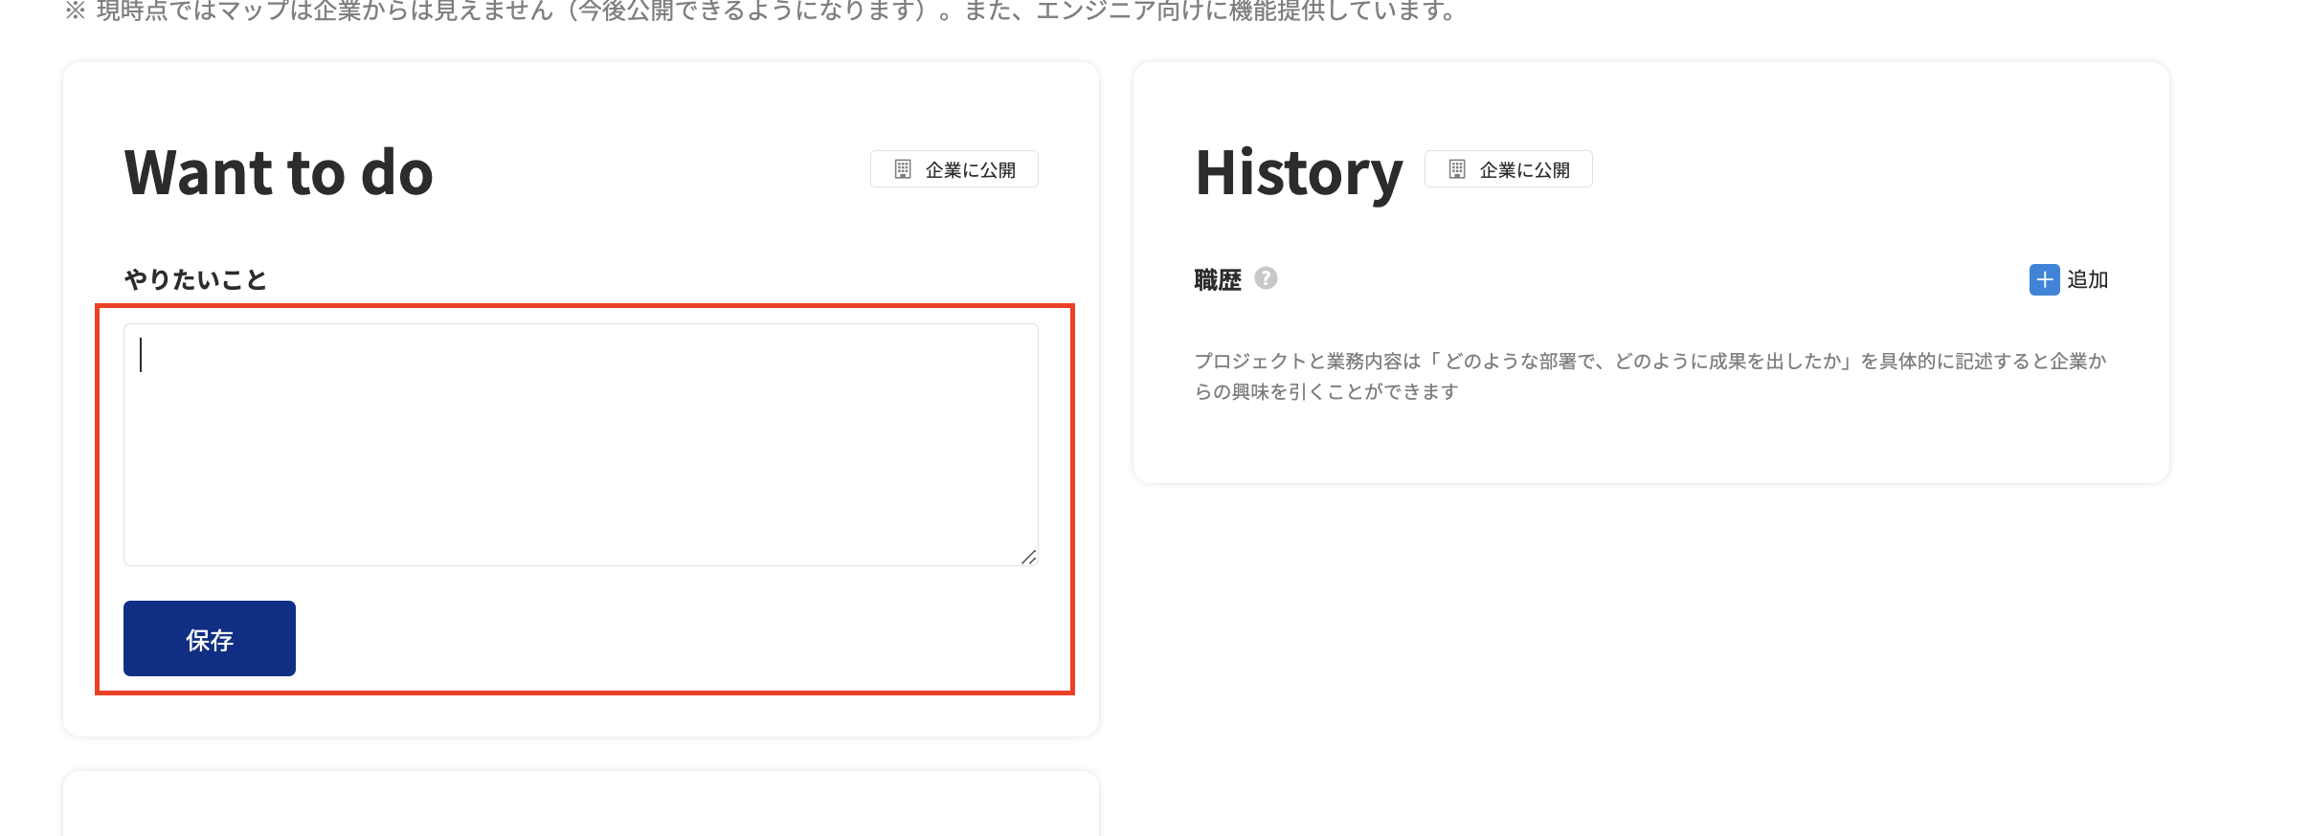Image resolution: width=2311 pixels, height=836 pixels.
Task: Toggle 企業に公開 for the Want to do section
Action: tap(954, 169)
